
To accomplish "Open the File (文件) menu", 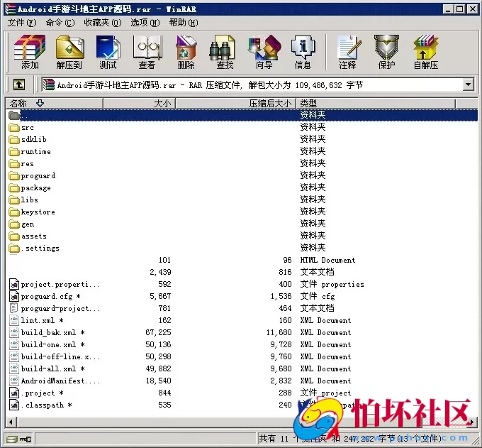I will pos(21,23).
